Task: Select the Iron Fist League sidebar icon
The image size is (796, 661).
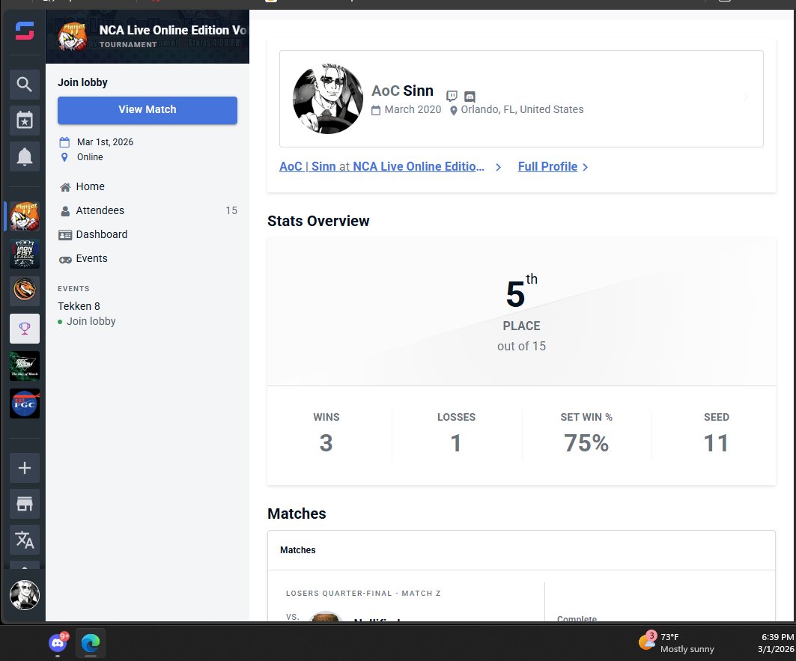Action: tap(25, 253)
